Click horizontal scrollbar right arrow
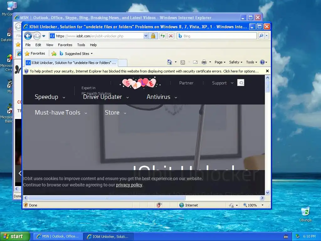Screen dimensions: 321x241 click(x=262, y=198)
